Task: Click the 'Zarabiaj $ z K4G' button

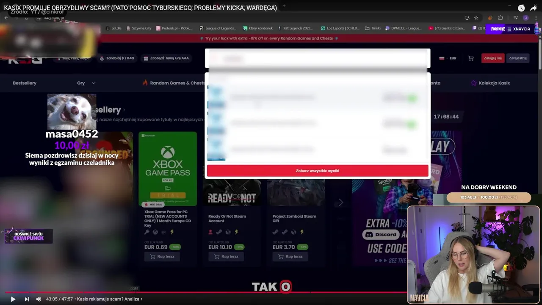Action: [x=117, y=58]
